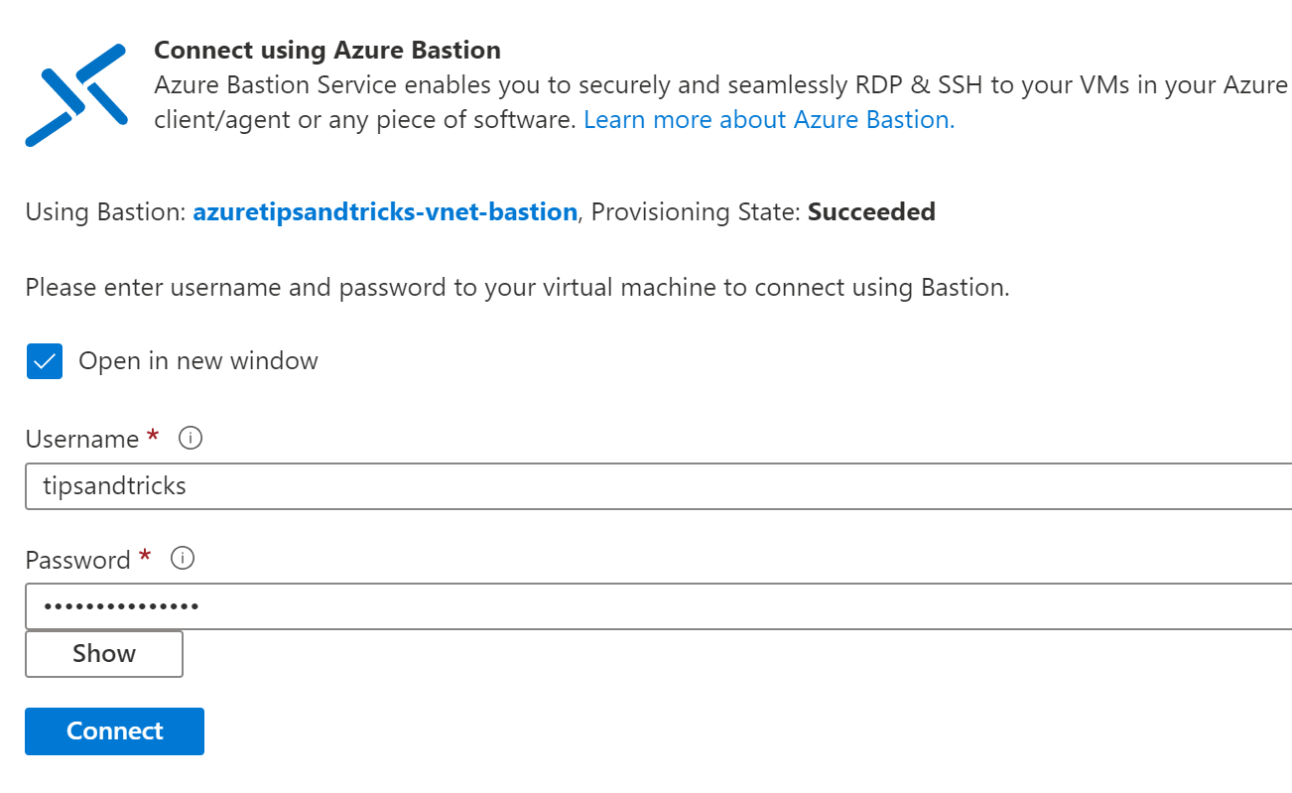Click the Show password button
Image resolution: width=1292 pixels, height=793 pixels.
coord(104,654)
